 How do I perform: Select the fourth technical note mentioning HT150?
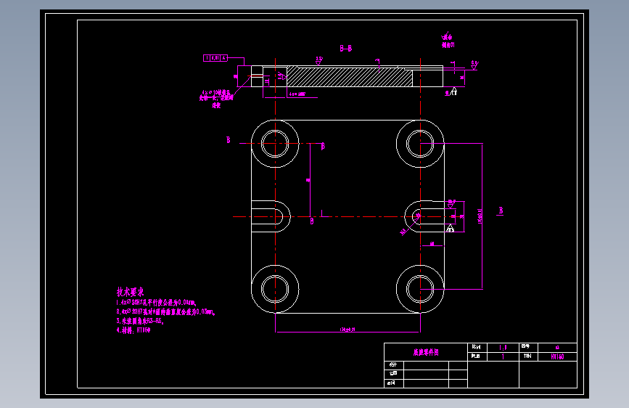tap(133, 330)
